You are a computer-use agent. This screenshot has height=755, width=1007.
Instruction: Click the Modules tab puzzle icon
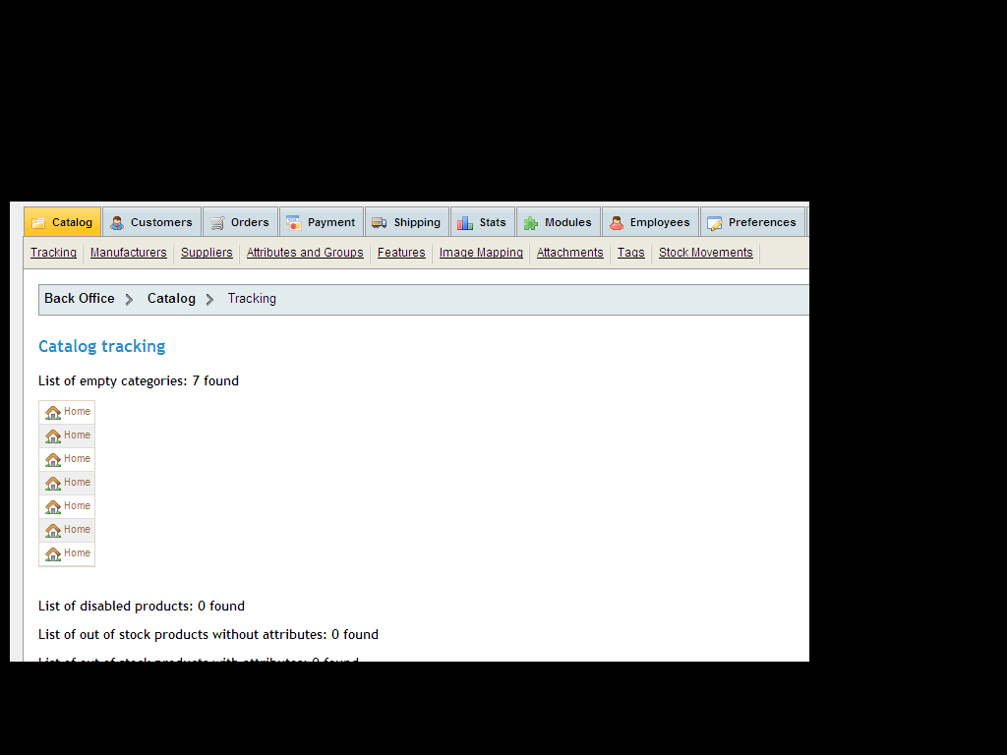click(x=530, y=223)
